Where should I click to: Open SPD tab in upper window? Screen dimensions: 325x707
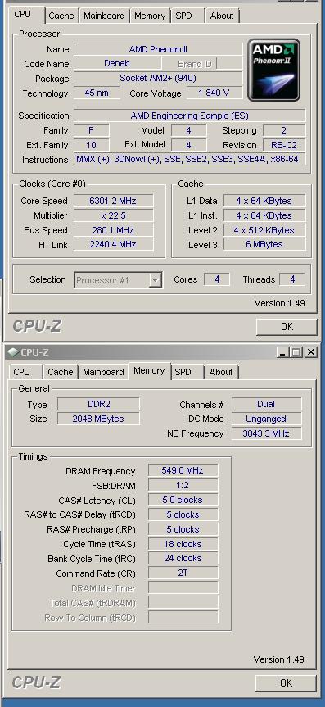(x=183, y=16)
